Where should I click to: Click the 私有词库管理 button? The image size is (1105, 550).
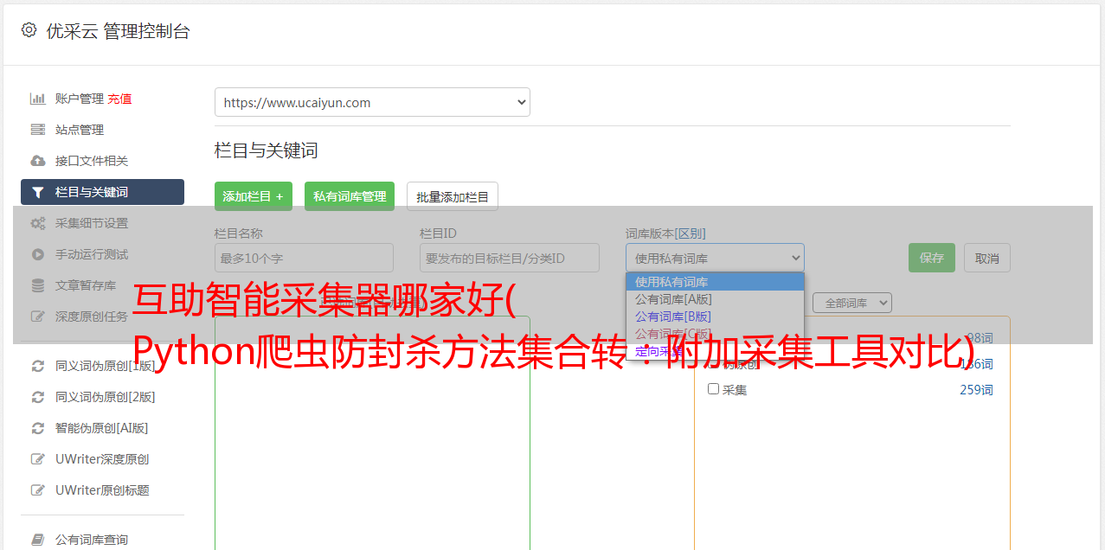tap(350, 196)
